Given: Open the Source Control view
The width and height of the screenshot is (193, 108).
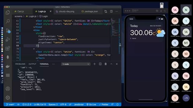Looking at the screenshot, I should pos(8,31).
